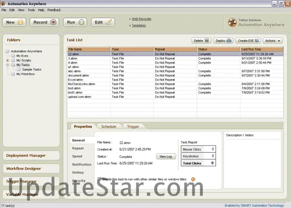
Task: Sort by Status column header
Action: pos(218,49)
